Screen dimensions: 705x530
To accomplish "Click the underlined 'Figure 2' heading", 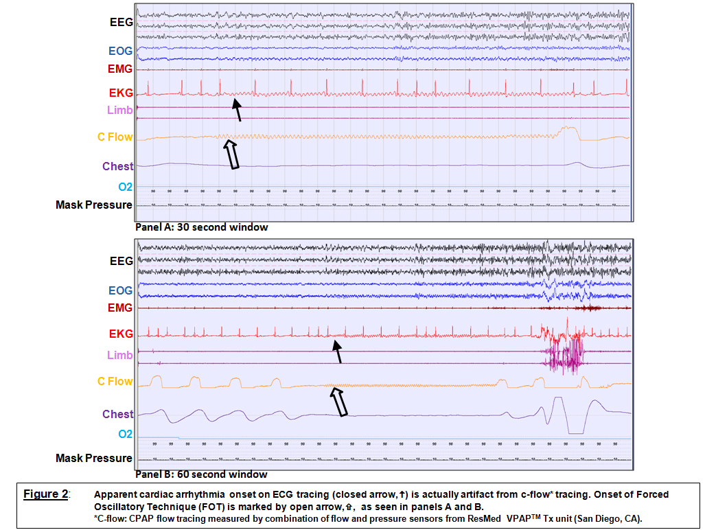I will coord(46,495).
